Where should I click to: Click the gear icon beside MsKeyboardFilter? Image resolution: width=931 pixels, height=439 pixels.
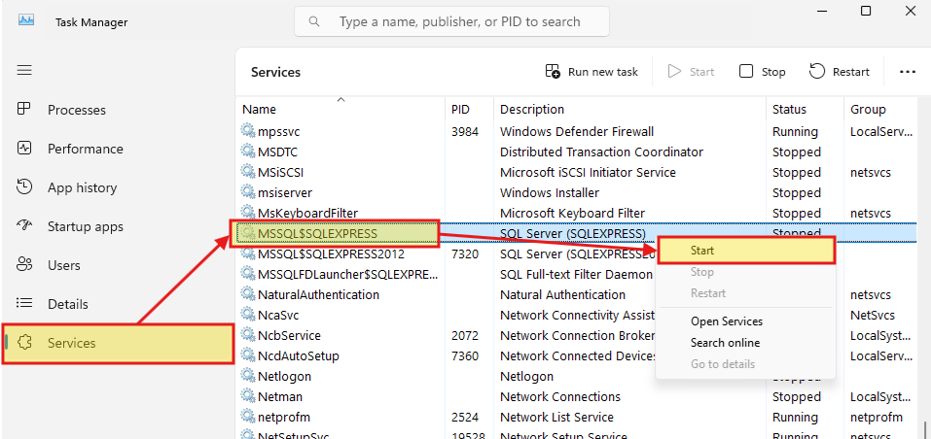click(247, 212)
